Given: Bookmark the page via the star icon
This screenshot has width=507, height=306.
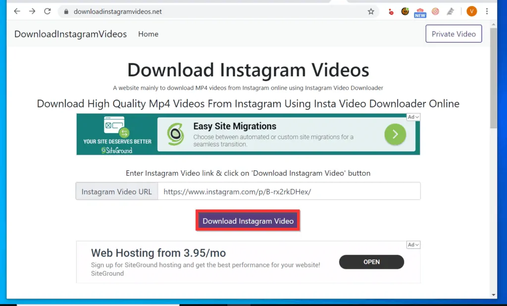Looking at the screenshot, I should click(x=371, y=11).
